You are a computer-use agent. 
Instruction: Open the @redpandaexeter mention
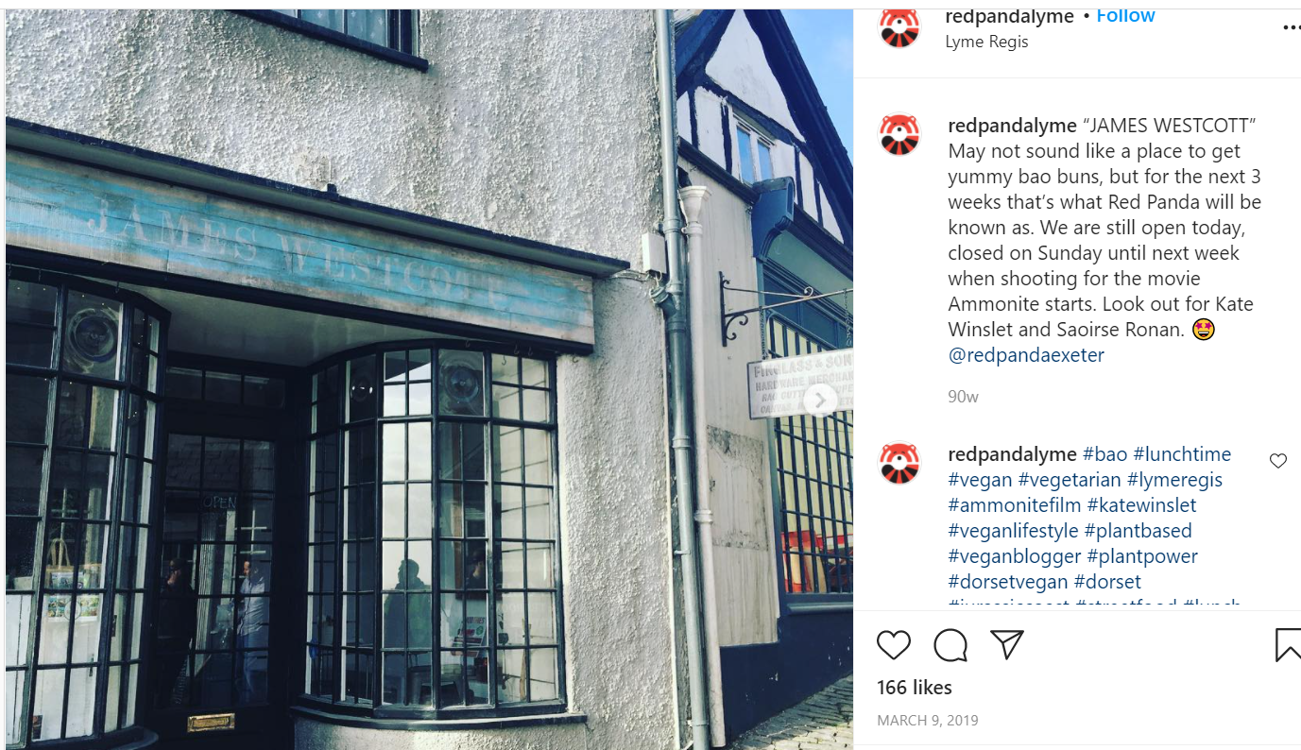tap(1026, 355)
